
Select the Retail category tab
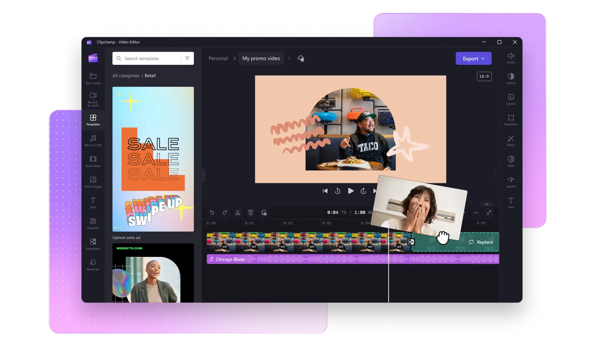coord(151,76)
